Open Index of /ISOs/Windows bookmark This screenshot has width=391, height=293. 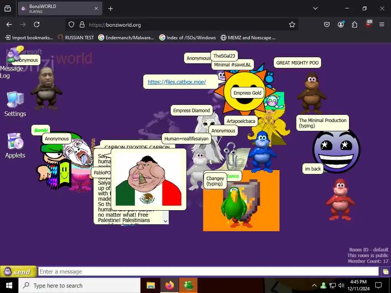click(x=187, y=38)
